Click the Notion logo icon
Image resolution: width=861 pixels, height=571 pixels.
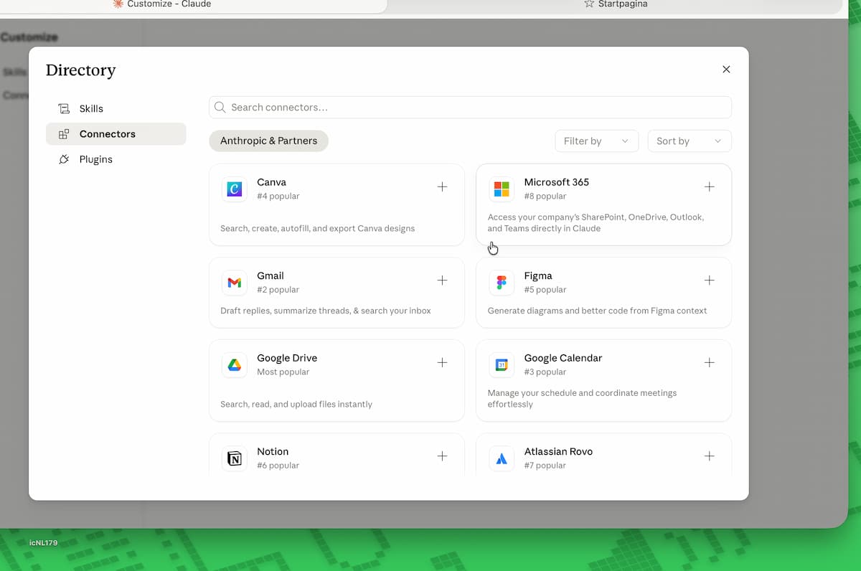[235, 458]
